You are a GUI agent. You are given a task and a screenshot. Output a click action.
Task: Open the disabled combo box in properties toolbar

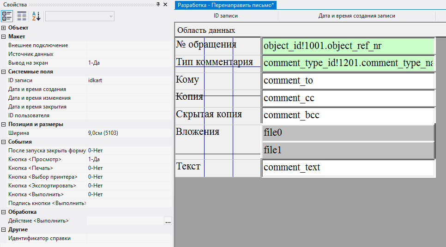tap(80, 16)
